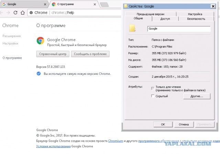Click the copyright "Google Inc, 2017" line
Screen dimensions: 220x154
(66, 135)
